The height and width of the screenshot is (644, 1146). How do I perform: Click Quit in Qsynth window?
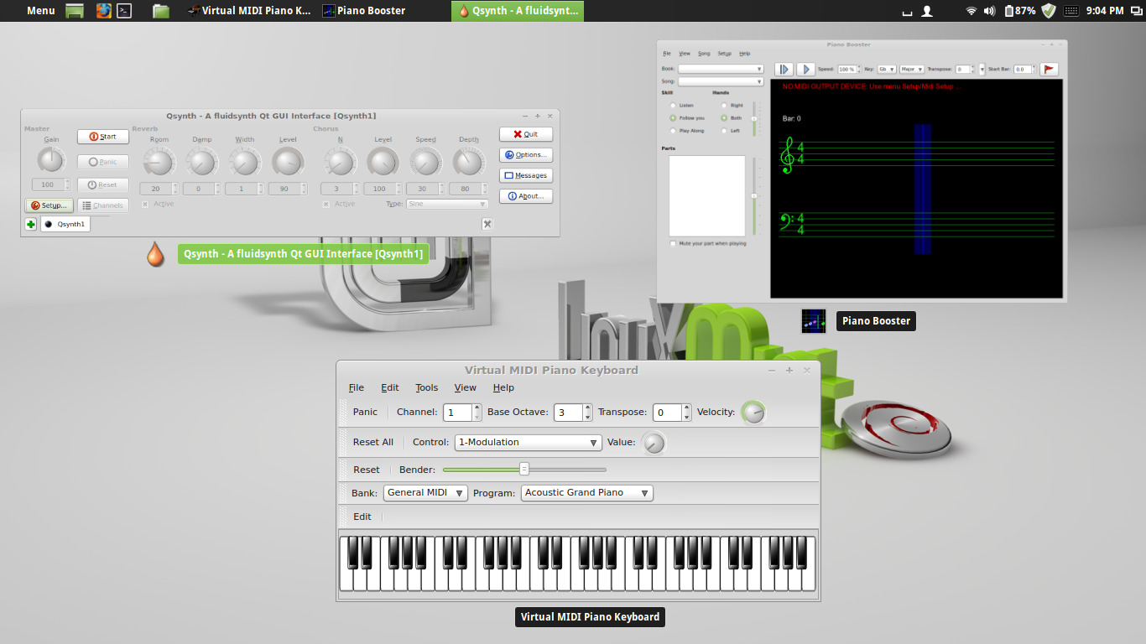point(526,134)
